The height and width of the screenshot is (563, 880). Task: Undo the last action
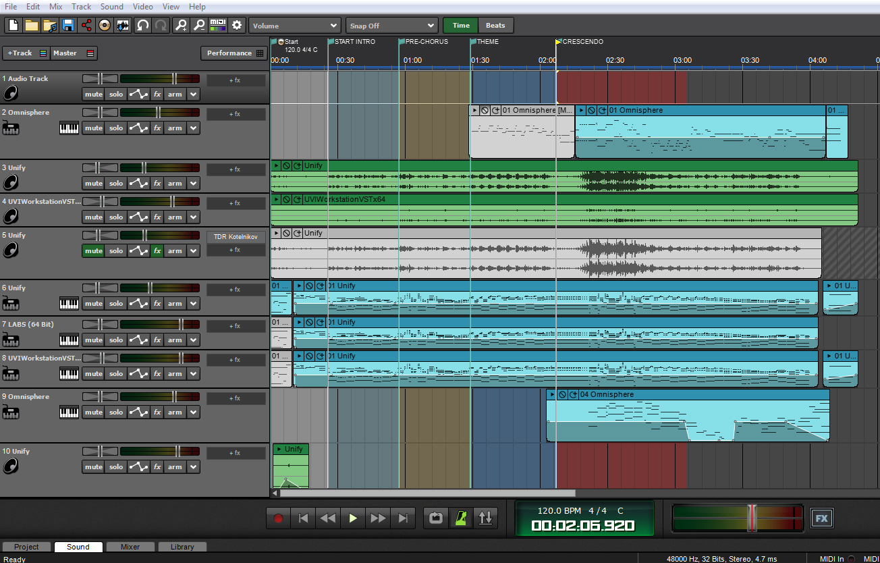coord(142,26)
